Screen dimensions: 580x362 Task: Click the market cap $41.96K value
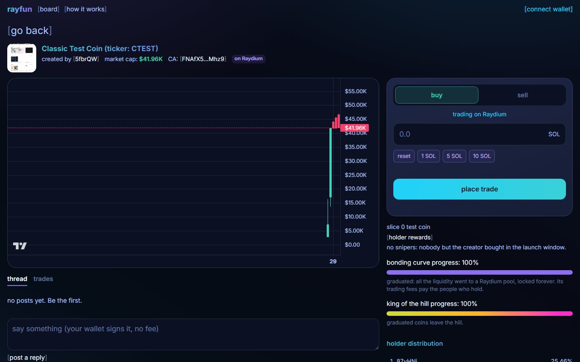coord(151,59)
